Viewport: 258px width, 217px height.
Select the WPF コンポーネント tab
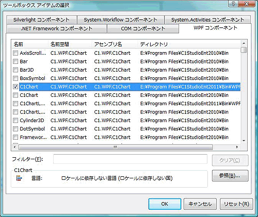(215, 28)
